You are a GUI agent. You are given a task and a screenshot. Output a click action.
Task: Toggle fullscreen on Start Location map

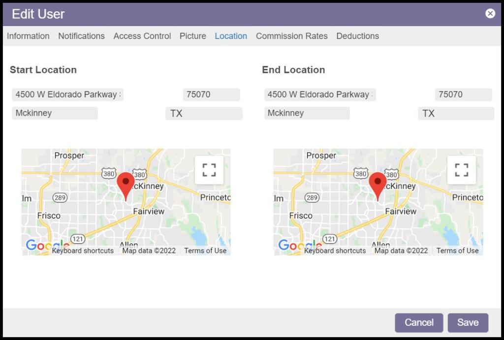pos(209,170)
